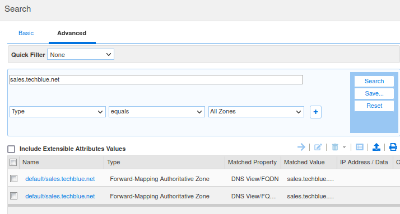Check the first sales.techblue.net row checkbox
The width and height of the screenshot is (400, 214).
pyautogui.click(x=14, y=179)
